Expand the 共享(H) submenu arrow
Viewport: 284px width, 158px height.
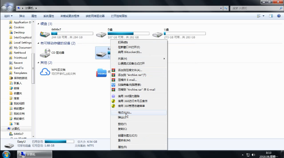coord(164,59)
